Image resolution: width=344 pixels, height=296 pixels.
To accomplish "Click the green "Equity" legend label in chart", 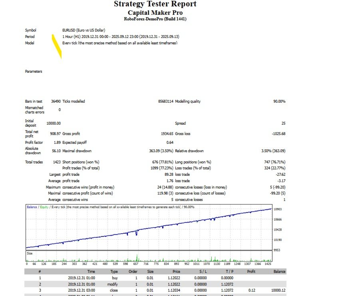I will pos(44,207).
